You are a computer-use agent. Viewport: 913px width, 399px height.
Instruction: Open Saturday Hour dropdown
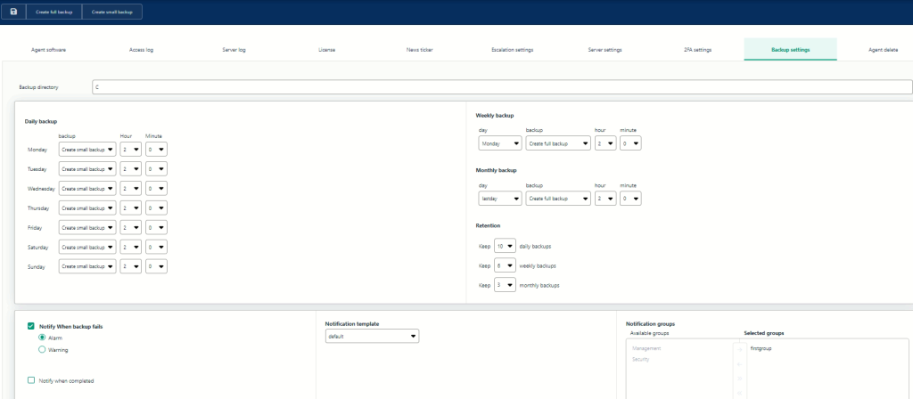(131, 248)
